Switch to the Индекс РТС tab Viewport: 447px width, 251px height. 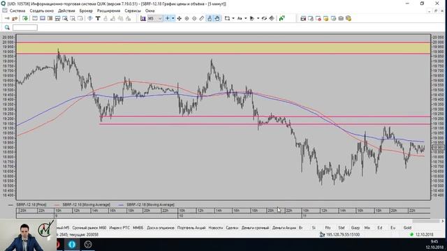(119, 228)
